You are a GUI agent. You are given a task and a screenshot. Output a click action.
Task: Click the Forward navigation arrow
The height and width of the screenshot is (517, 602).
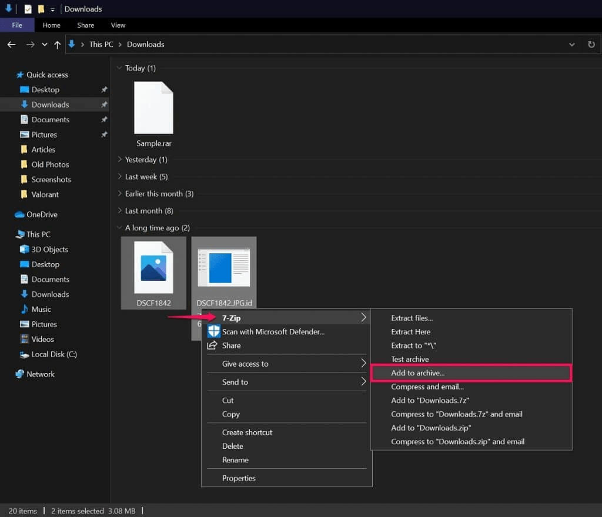[x=31, y=45]
